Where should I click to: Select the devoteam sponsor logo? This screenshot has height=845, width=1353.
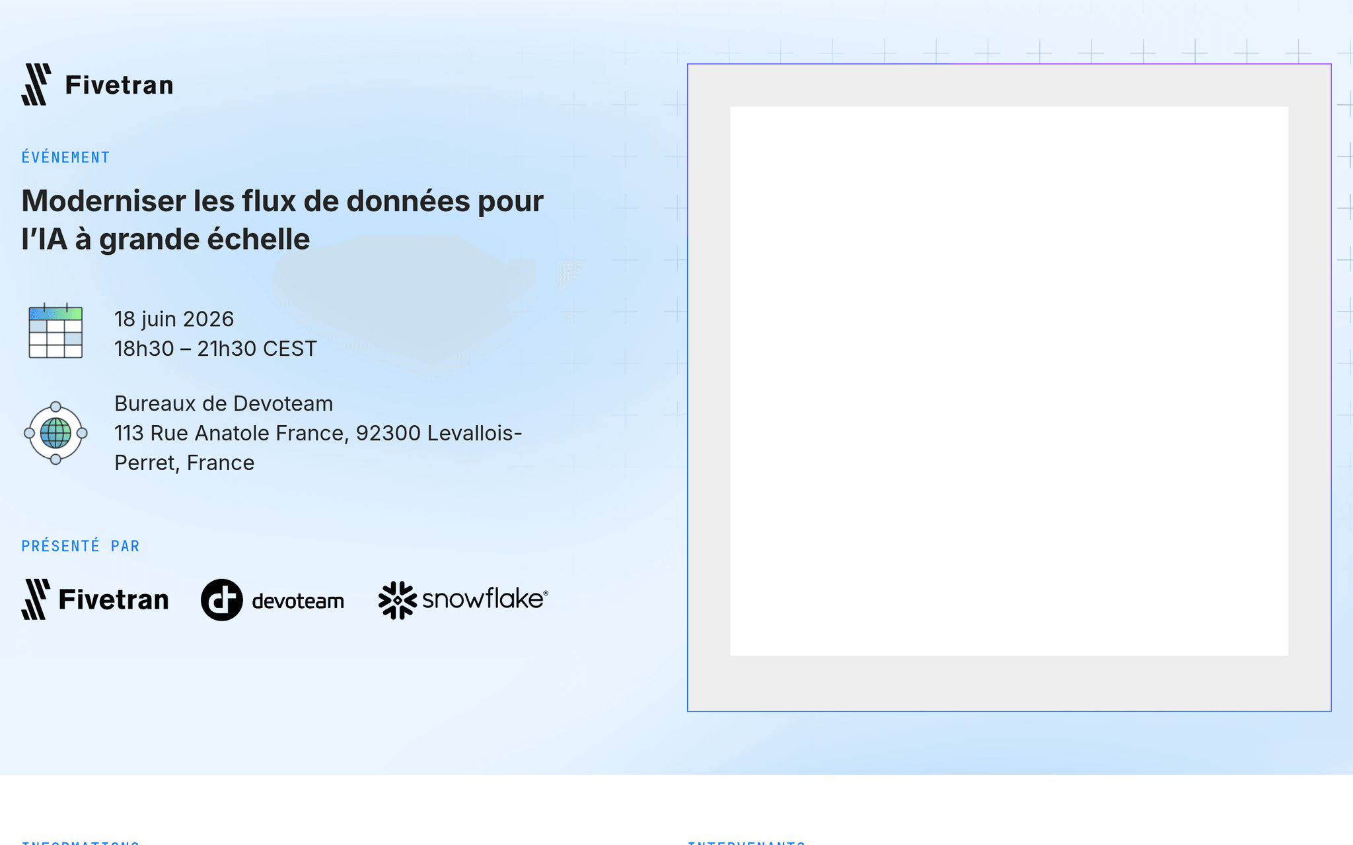click(272, 600)
